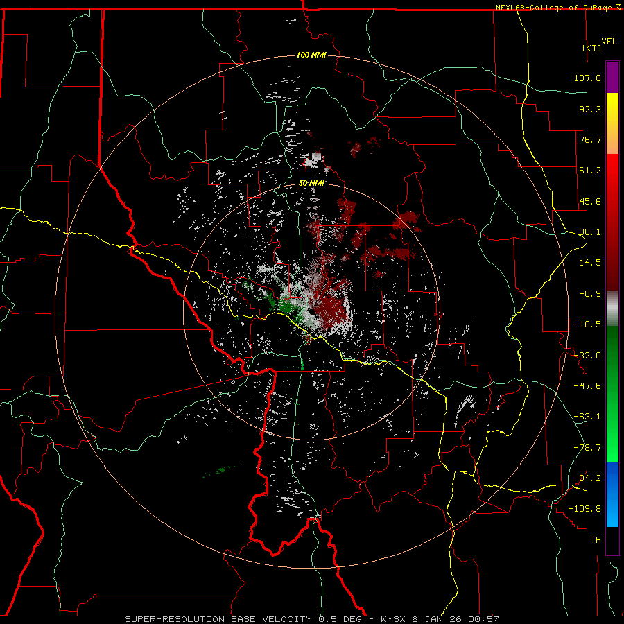This screenshot has width=624, height=624.
Task: Click the 100 NMI range ring label
Action: pyautogui.click(x=311, y=55)
